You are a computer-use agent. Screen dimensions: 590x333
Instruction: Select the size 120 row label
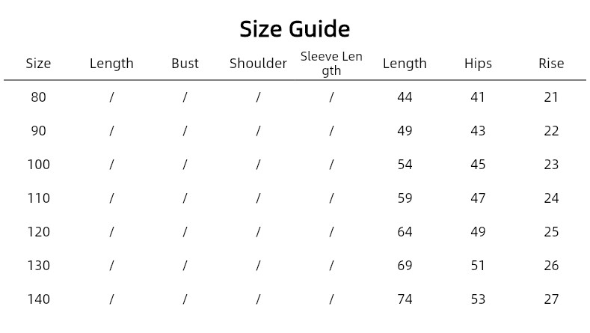point(38,232)
